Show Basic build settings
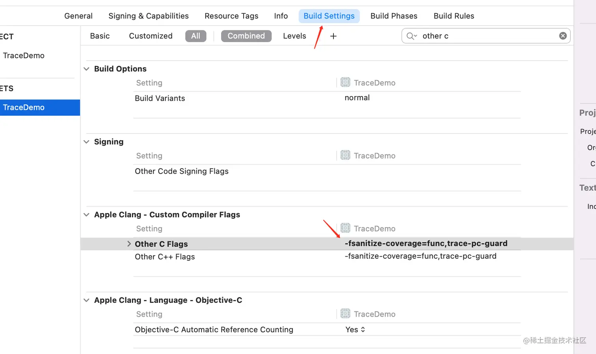 100,36
